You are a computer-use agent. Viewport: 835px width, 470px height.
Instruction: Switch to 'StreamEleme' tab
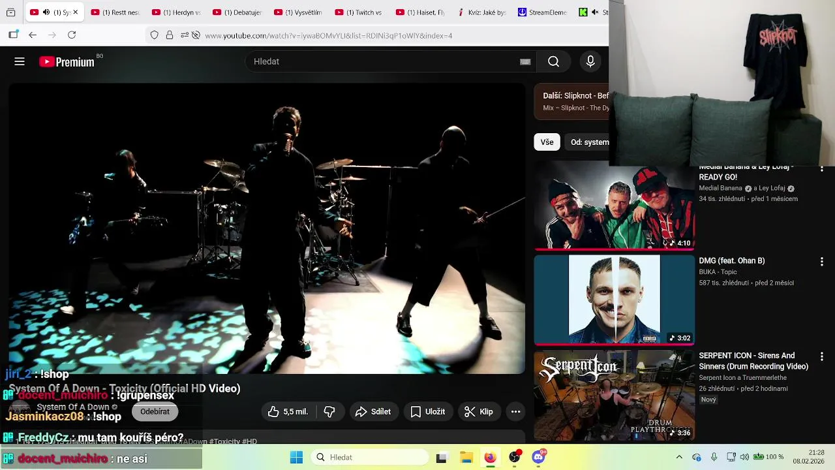542,12
